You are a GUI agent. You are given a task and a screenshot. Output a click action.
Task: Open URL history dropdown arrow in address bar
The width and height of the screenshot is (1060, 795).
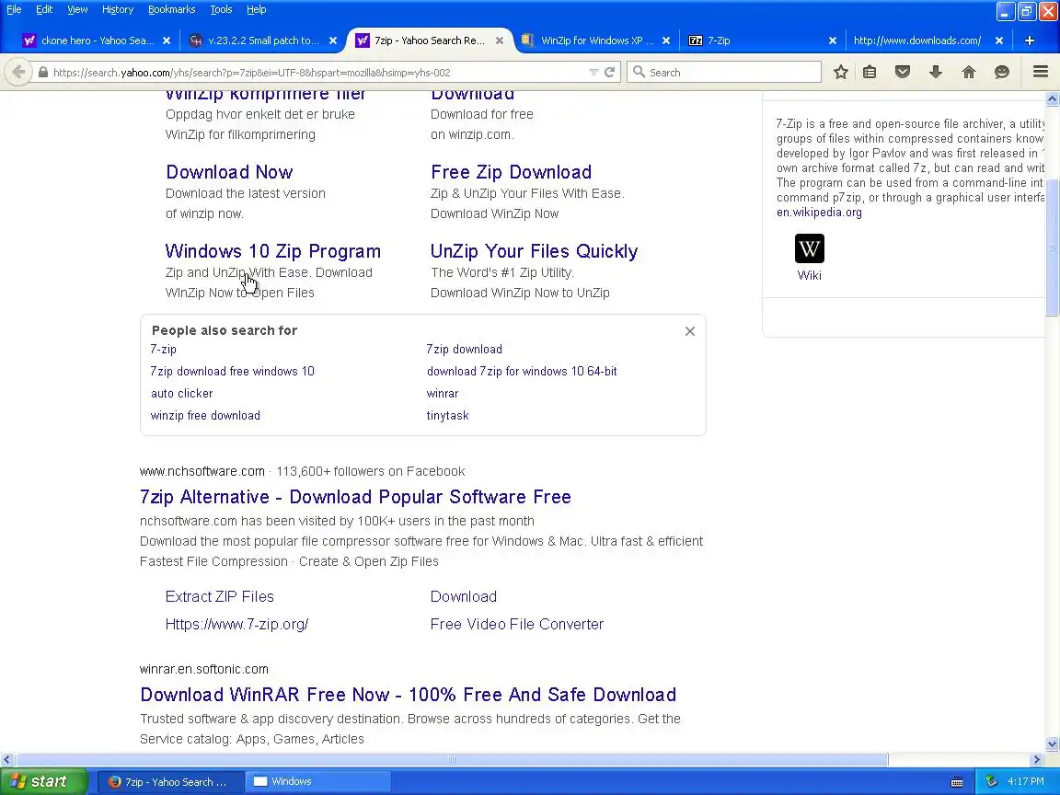[593, 72]
